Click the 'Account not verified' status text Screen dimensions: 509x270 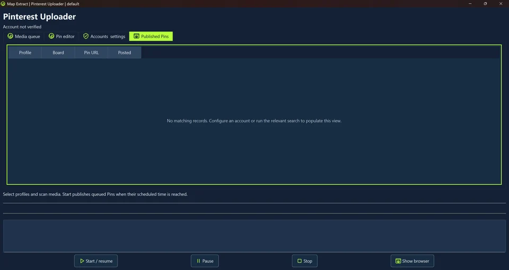coord(22,27)
